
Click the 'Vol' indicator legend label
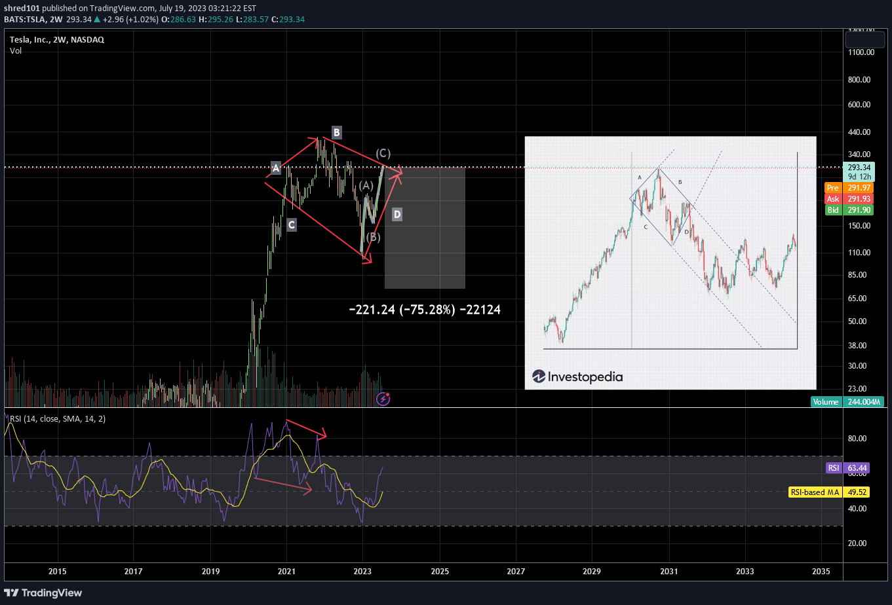pos(16,50)
